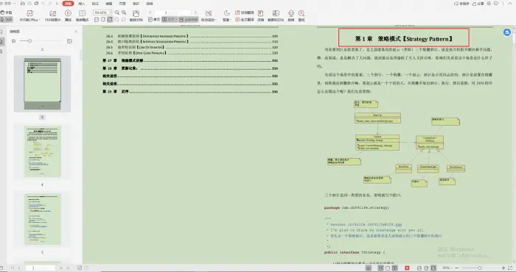Click the blue assistant badge at top right of page
The width and height of the screenshot is (516, 272).
point(507,32)
